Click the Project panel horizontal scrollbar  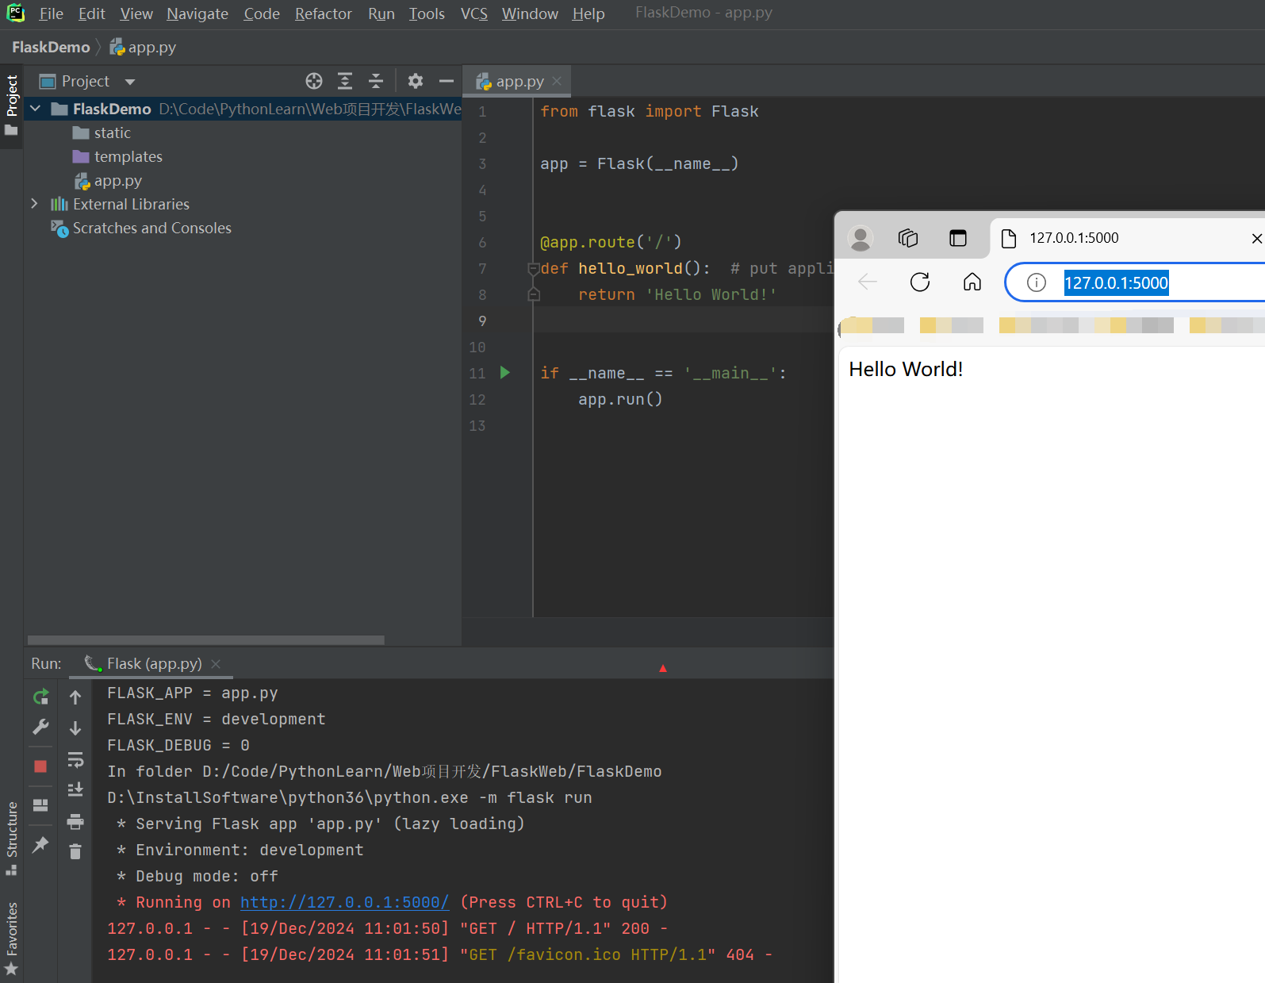click(206, 639)
